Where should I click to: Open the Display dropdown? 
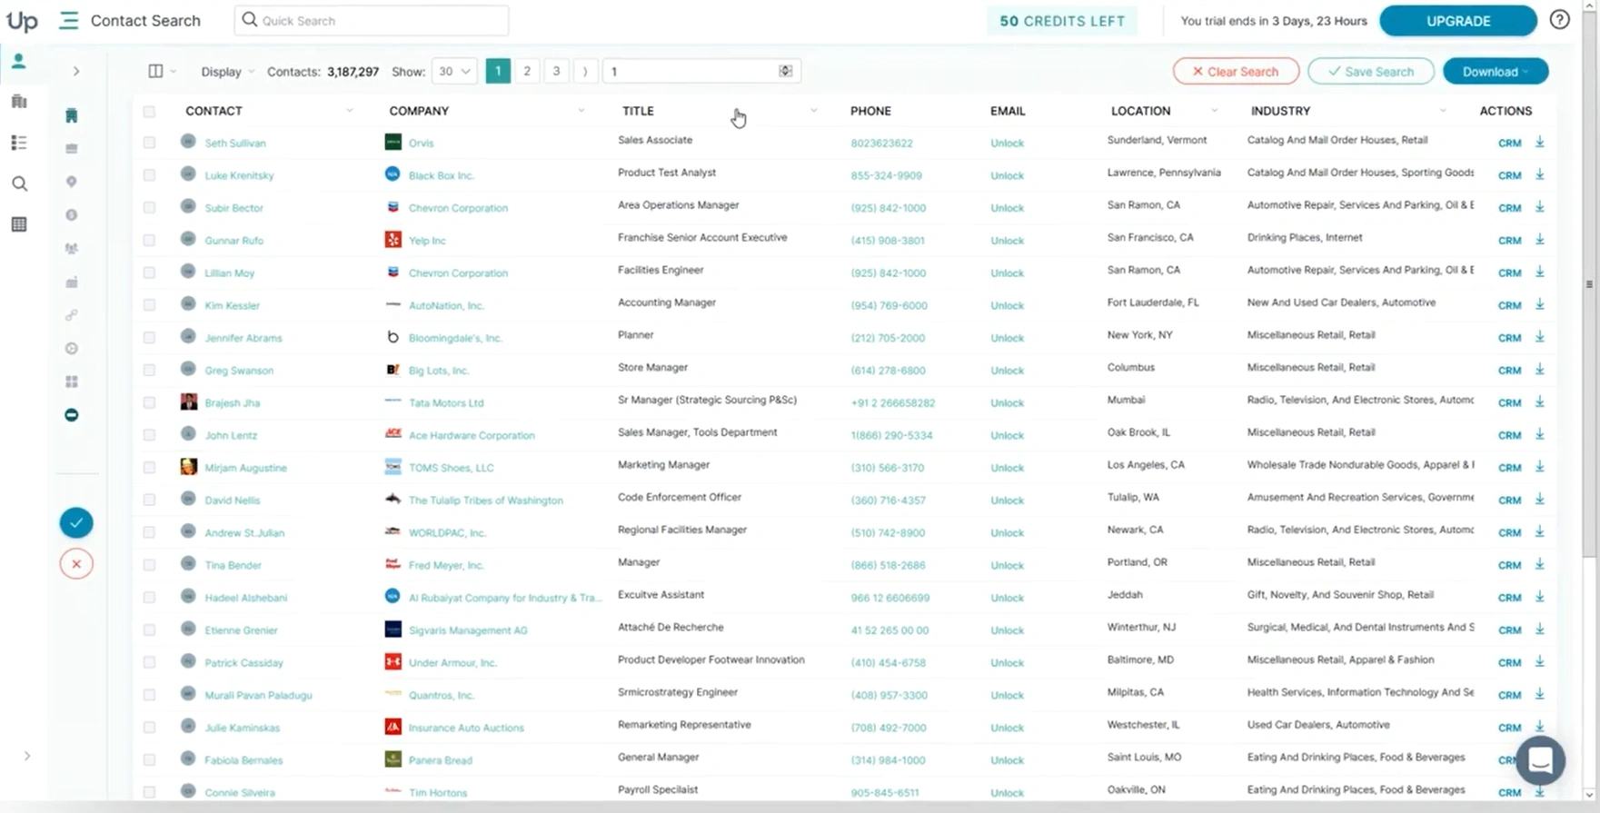pos(227,72)
